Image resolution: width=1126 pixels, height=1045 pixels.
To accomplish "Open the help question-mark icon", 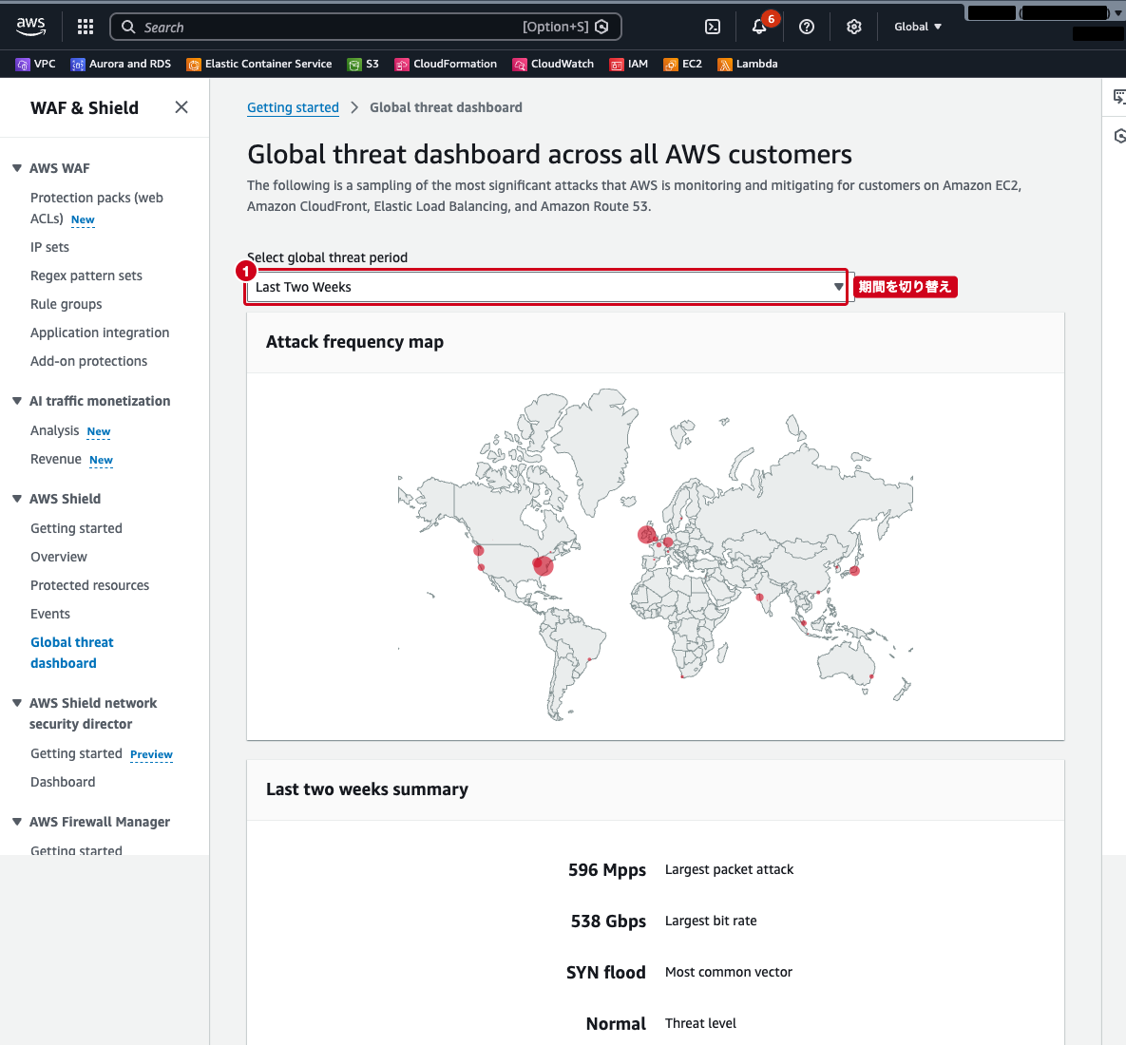I will [807, 27].
